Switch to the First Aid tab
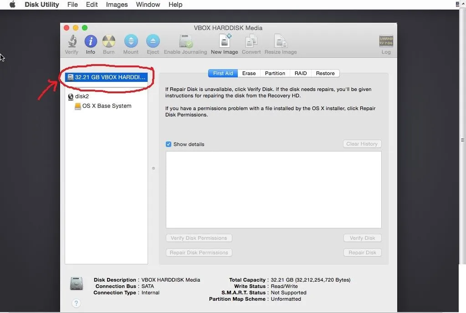The image size is (466, 313). pyautogui.click(x=223, y=73)
